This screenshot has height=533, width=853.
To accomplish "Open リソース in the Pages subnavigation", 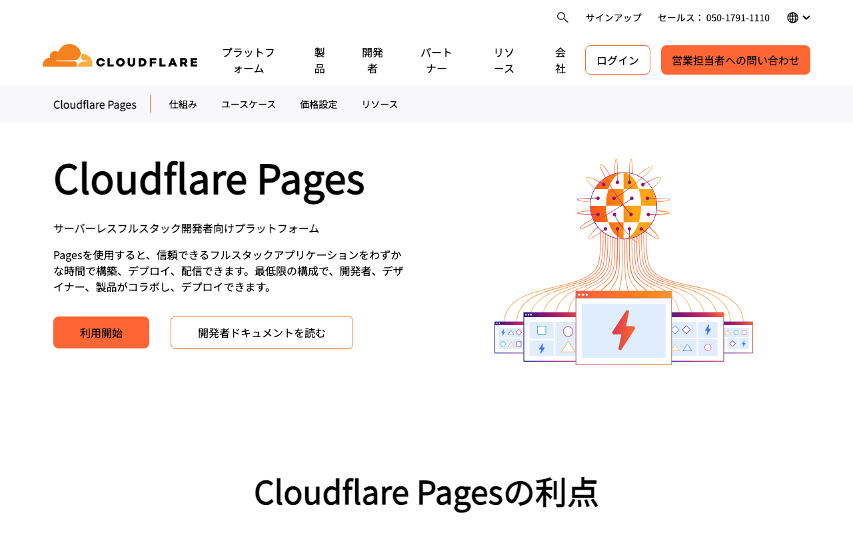I will tap(379, 104).
